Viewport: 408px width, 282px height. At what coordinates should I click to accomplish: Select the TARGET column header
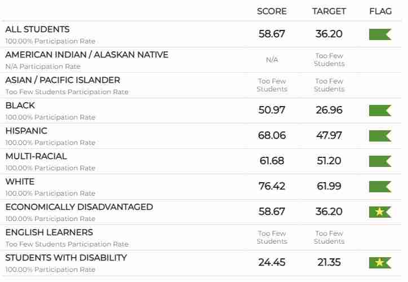click(329, 11)
